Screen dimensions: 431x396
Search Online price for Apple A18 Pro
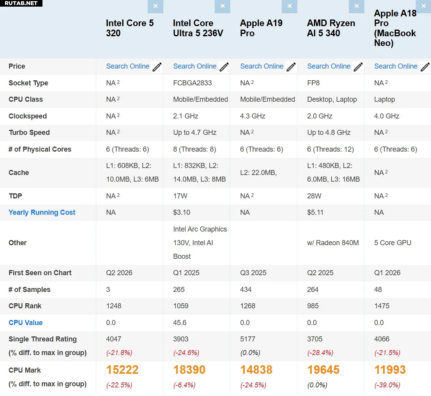click(396, 66)
